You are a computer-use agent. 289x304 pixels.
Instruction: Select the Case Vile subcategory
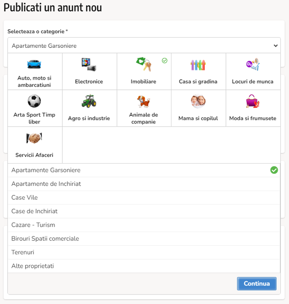pos(144,197)
